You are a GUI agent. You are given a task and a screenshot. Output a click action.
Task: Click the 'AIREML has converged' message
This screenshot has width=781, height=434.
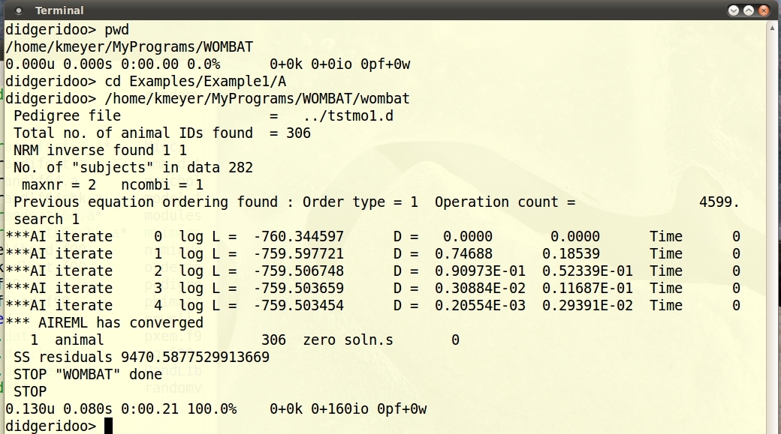[x=104, y=323]
